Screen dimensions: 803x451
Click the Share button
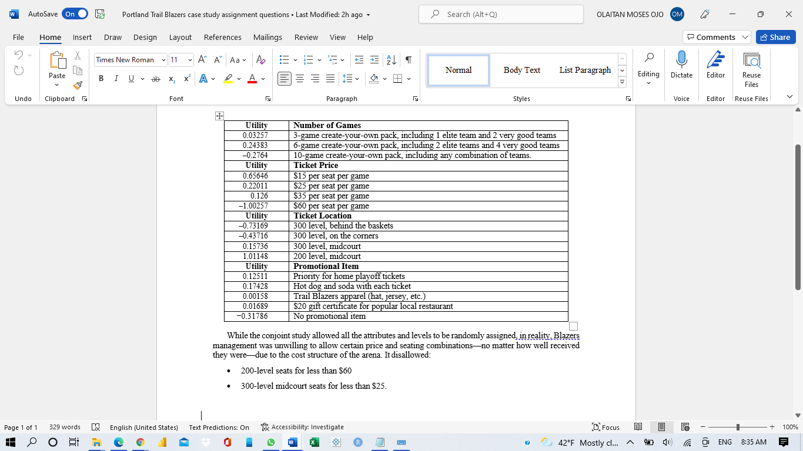775,37
